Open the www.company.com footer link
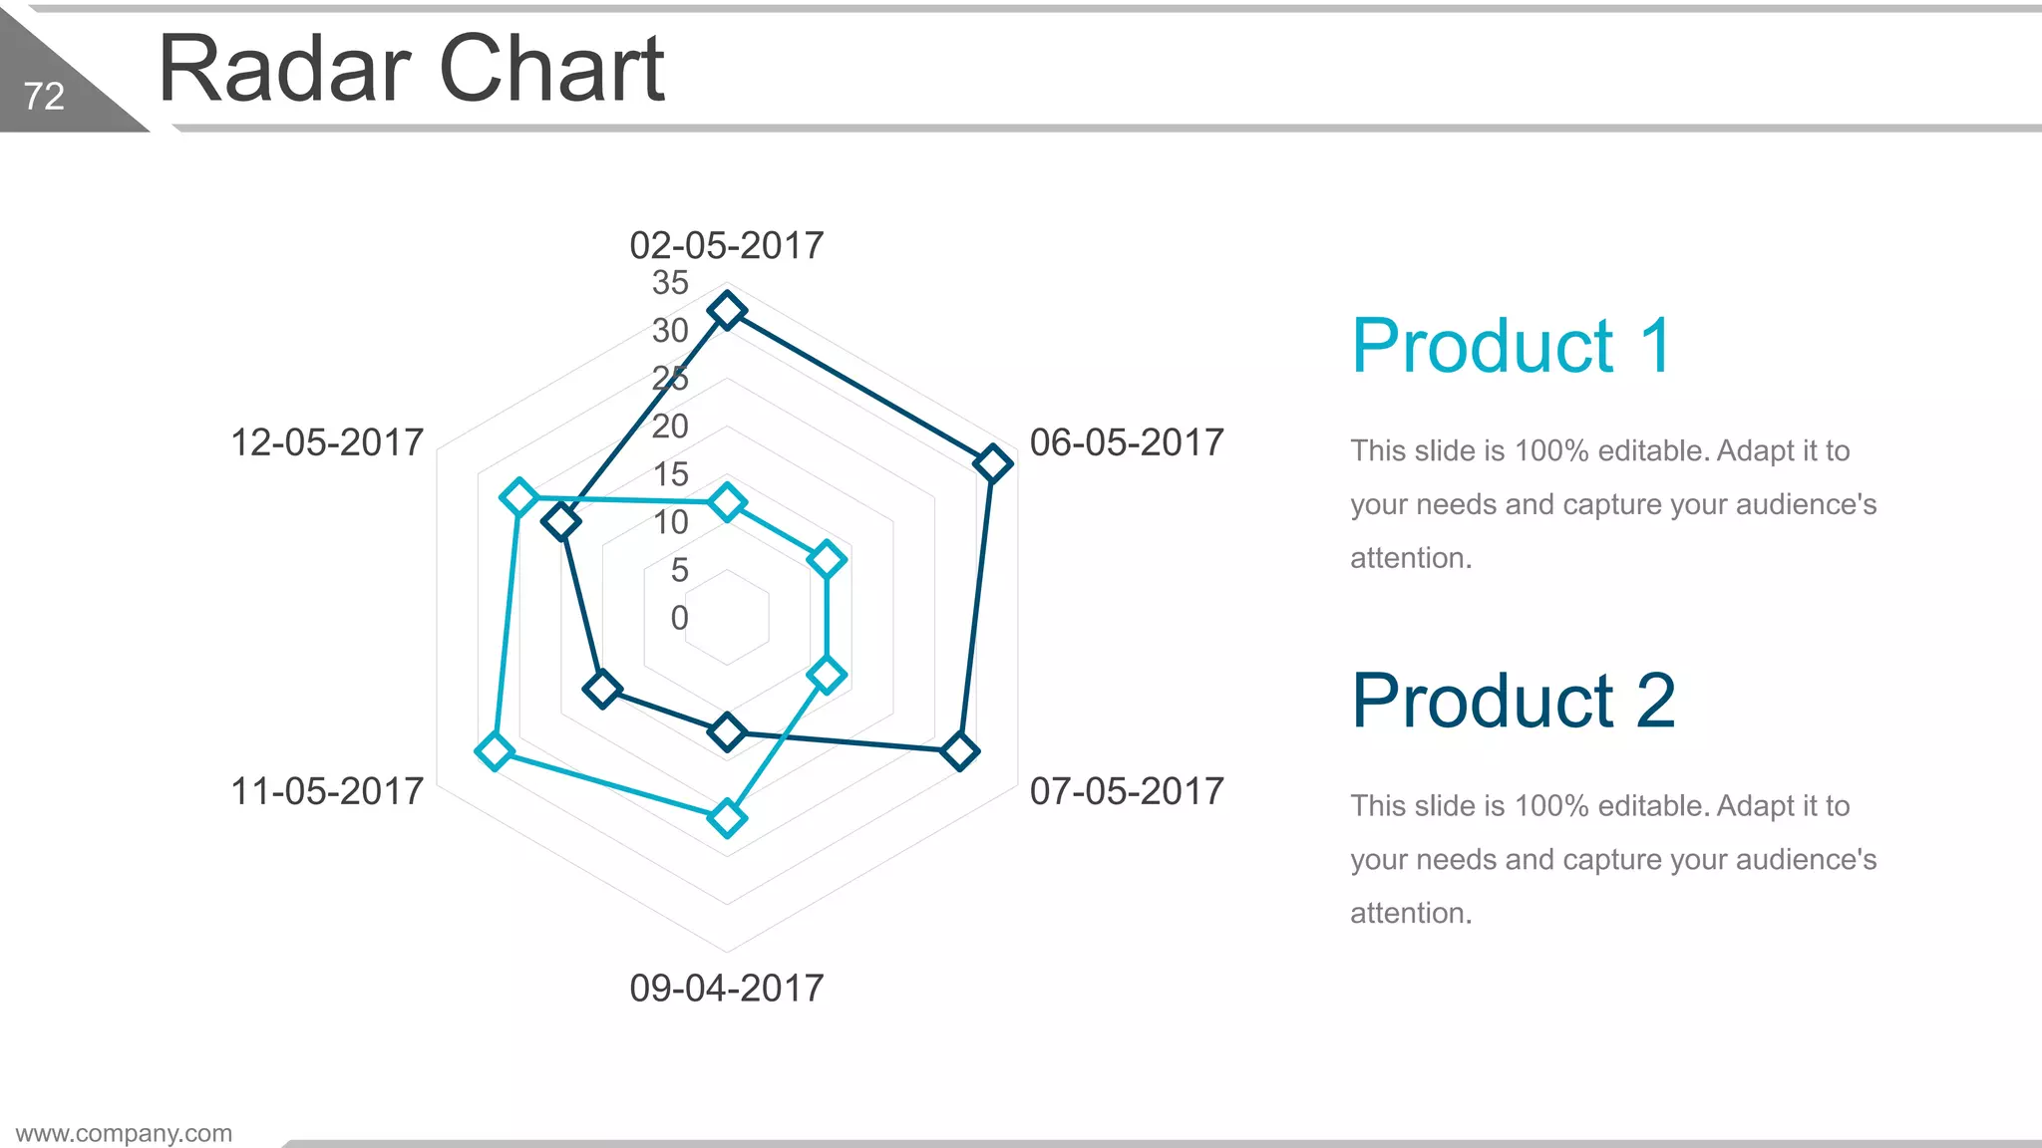This screenshot has width=2042, height=1148. (x=124, y=1133)
